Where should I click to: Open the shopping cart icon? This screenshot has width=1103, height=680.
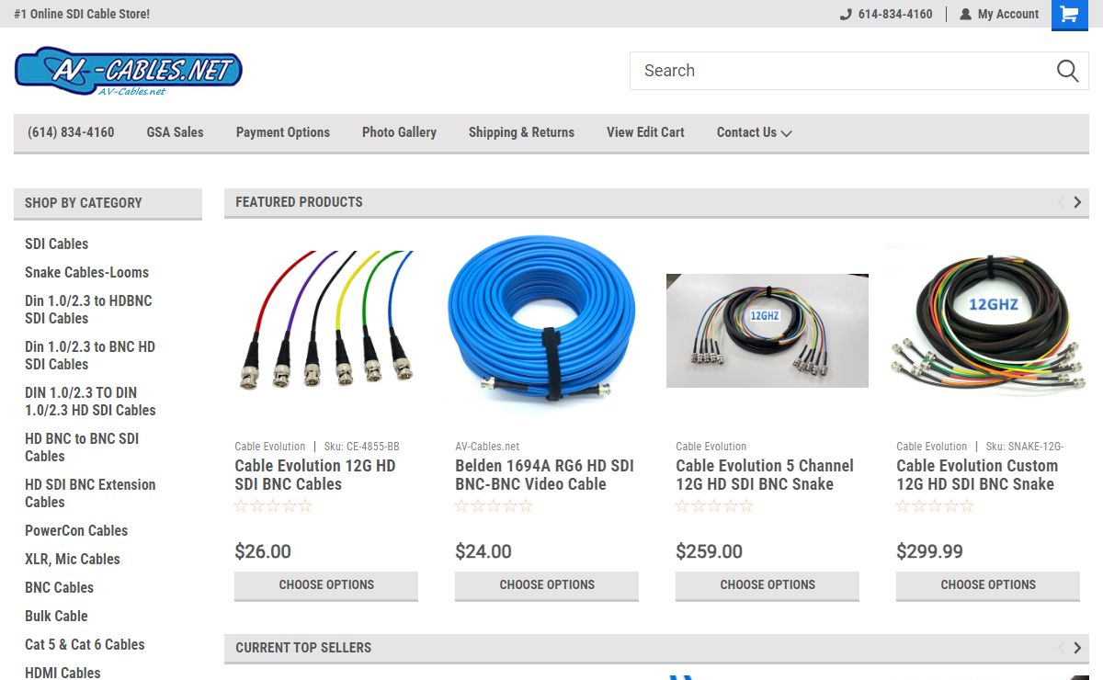pyautogui.click(x=1069, y=15)
